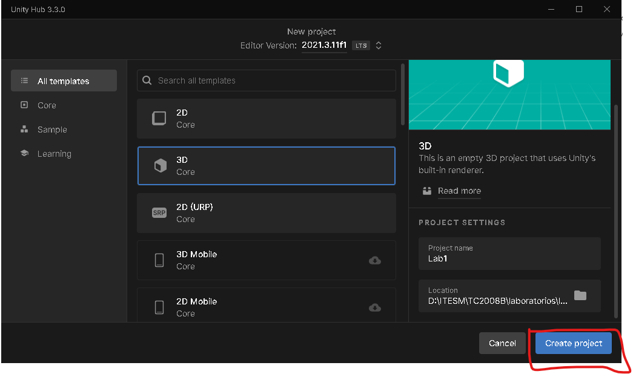Go to the Learning templates category

(x=54, y=154)
